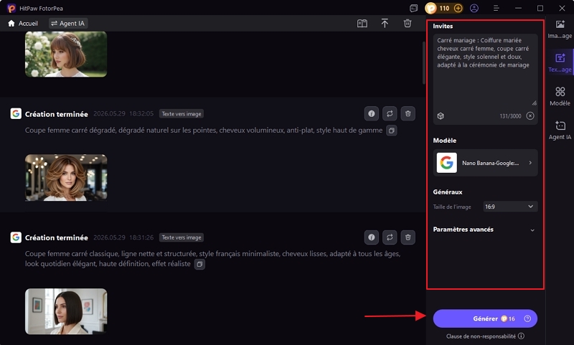This screenshot has width=574, height=345.
Task: Switch to Agent IA mode in top bar
Action: (68, 24)
